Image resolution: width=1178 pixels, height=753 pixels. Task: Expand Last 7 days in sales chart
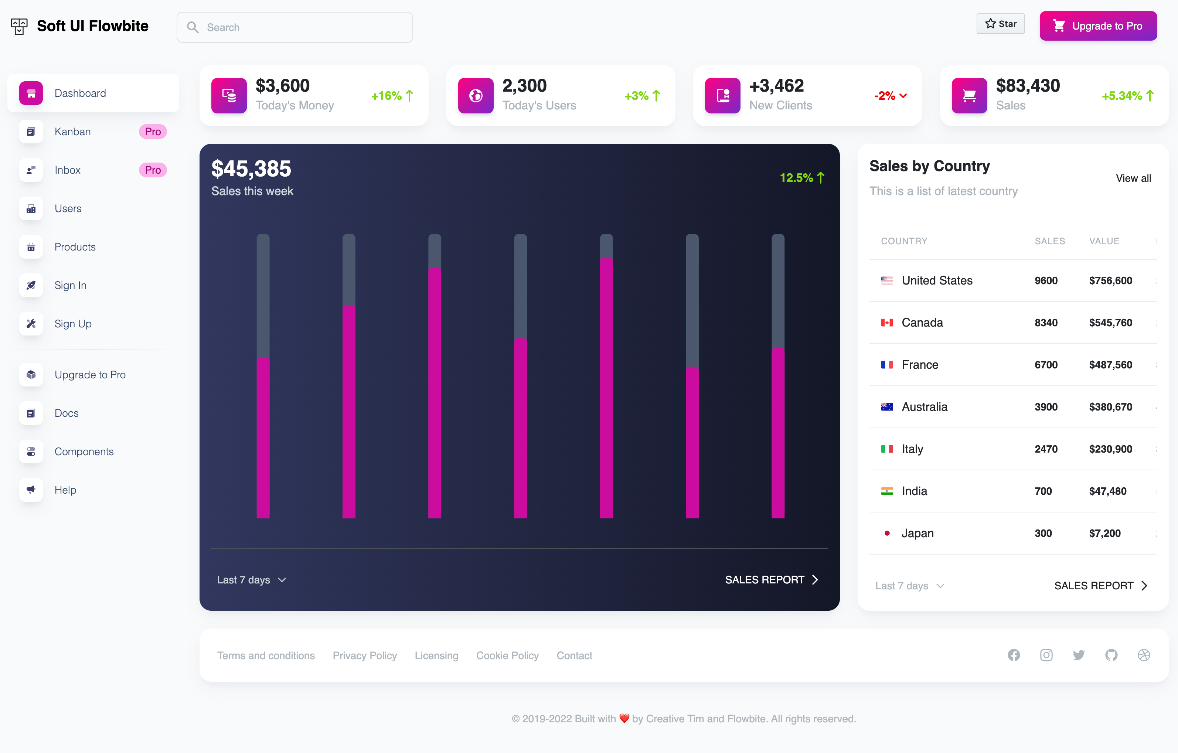tap(251, 580)
